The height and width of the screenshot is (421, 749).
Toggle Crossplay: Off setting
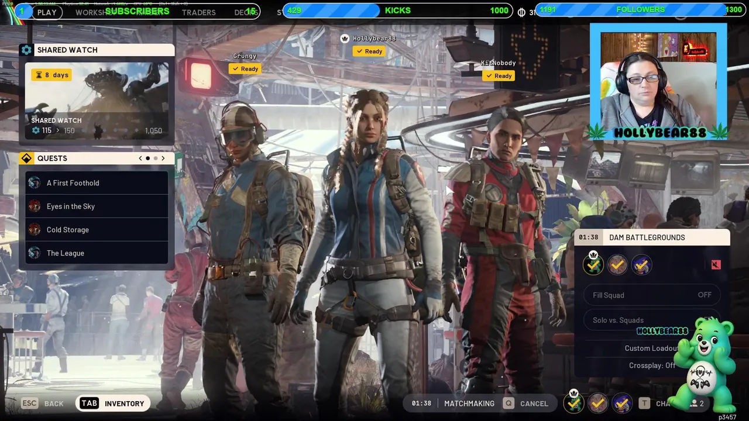(x=652, y=365)
